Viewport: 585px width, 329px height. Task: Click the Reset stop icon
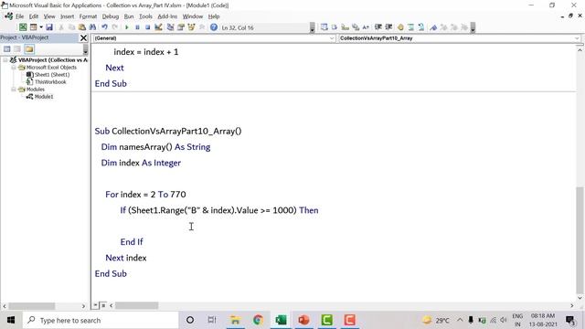(x=148, y=27)
